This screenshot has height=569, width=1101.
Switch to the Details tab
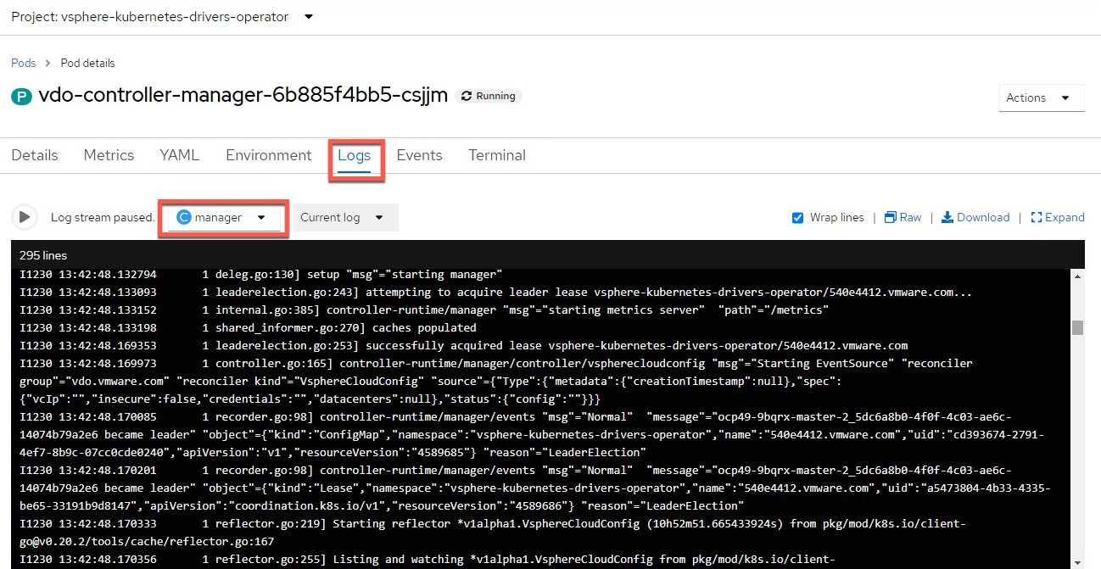[35, 155]
